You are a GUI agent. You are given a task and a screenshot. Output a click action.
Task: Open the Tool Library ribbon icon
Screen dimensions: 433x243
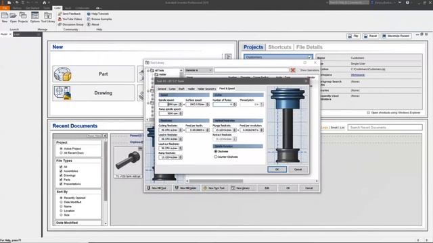point(48,16)
